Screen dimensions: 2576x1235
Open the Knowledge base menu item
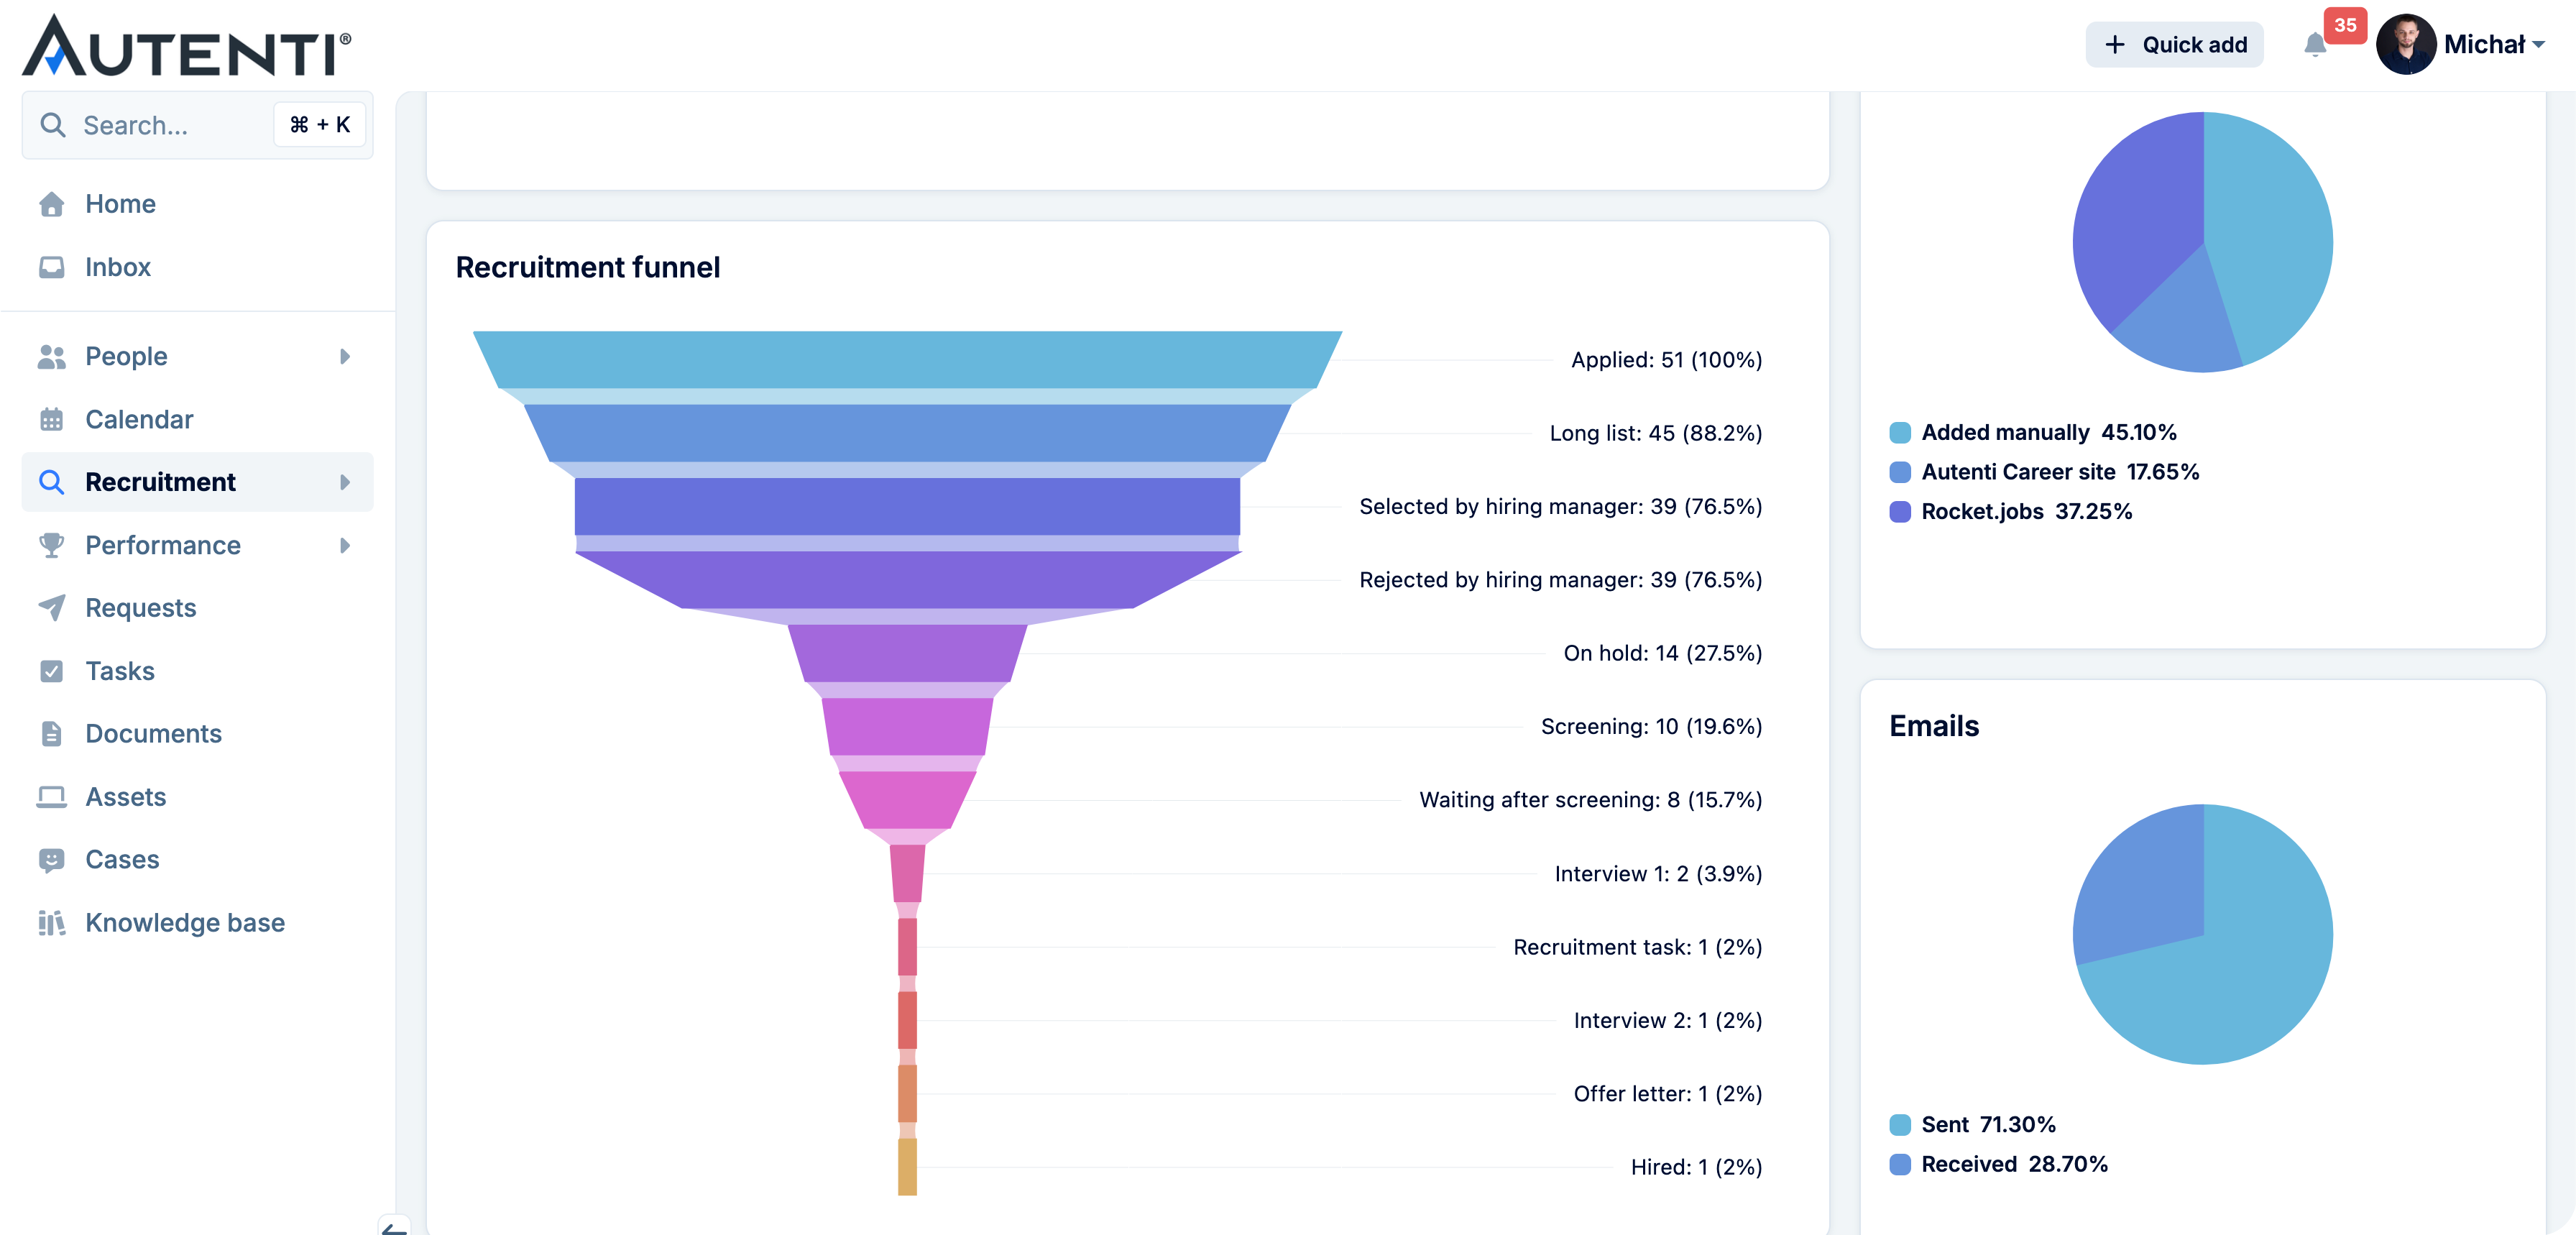point(198,923)
